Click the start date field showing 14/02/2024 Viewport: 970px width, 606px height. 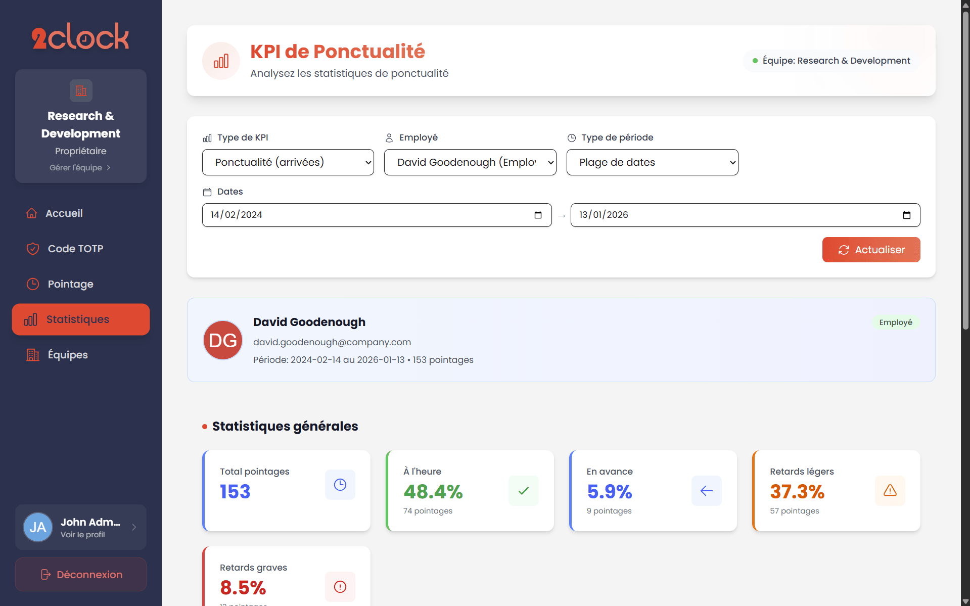364,215
